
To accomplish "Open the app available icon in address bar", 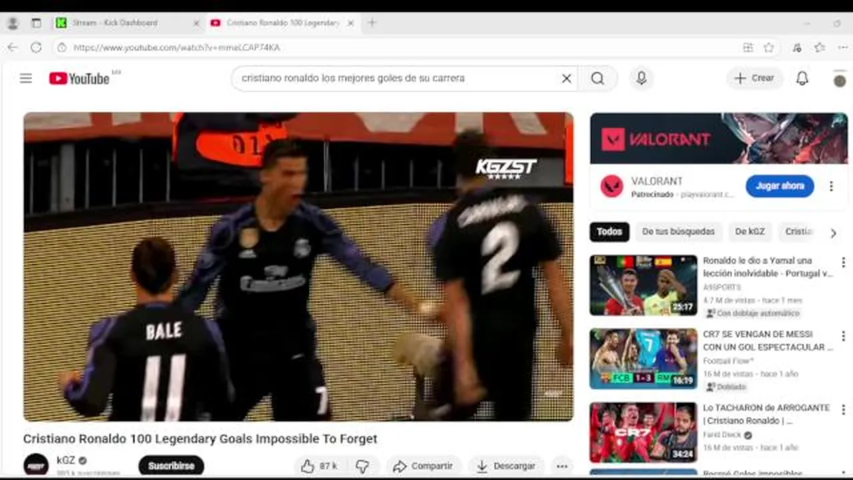I will pos(748,47).
